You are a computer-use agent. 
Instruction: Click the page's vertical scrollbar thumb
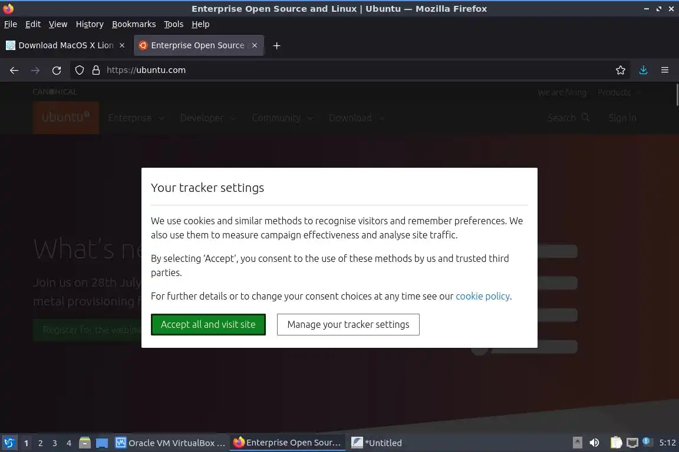677,95
